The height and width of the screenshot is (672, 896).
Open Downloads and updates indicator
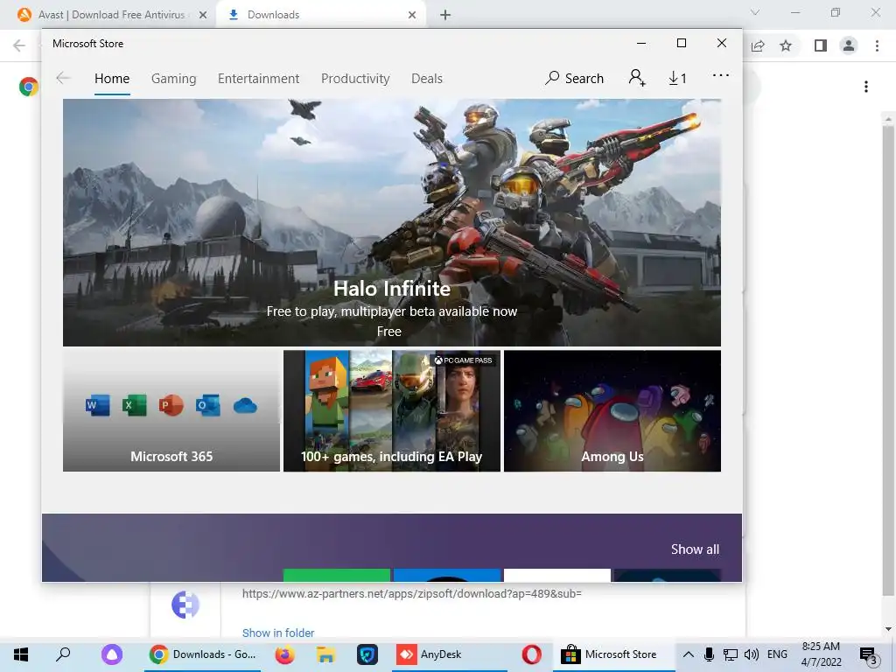677,78
